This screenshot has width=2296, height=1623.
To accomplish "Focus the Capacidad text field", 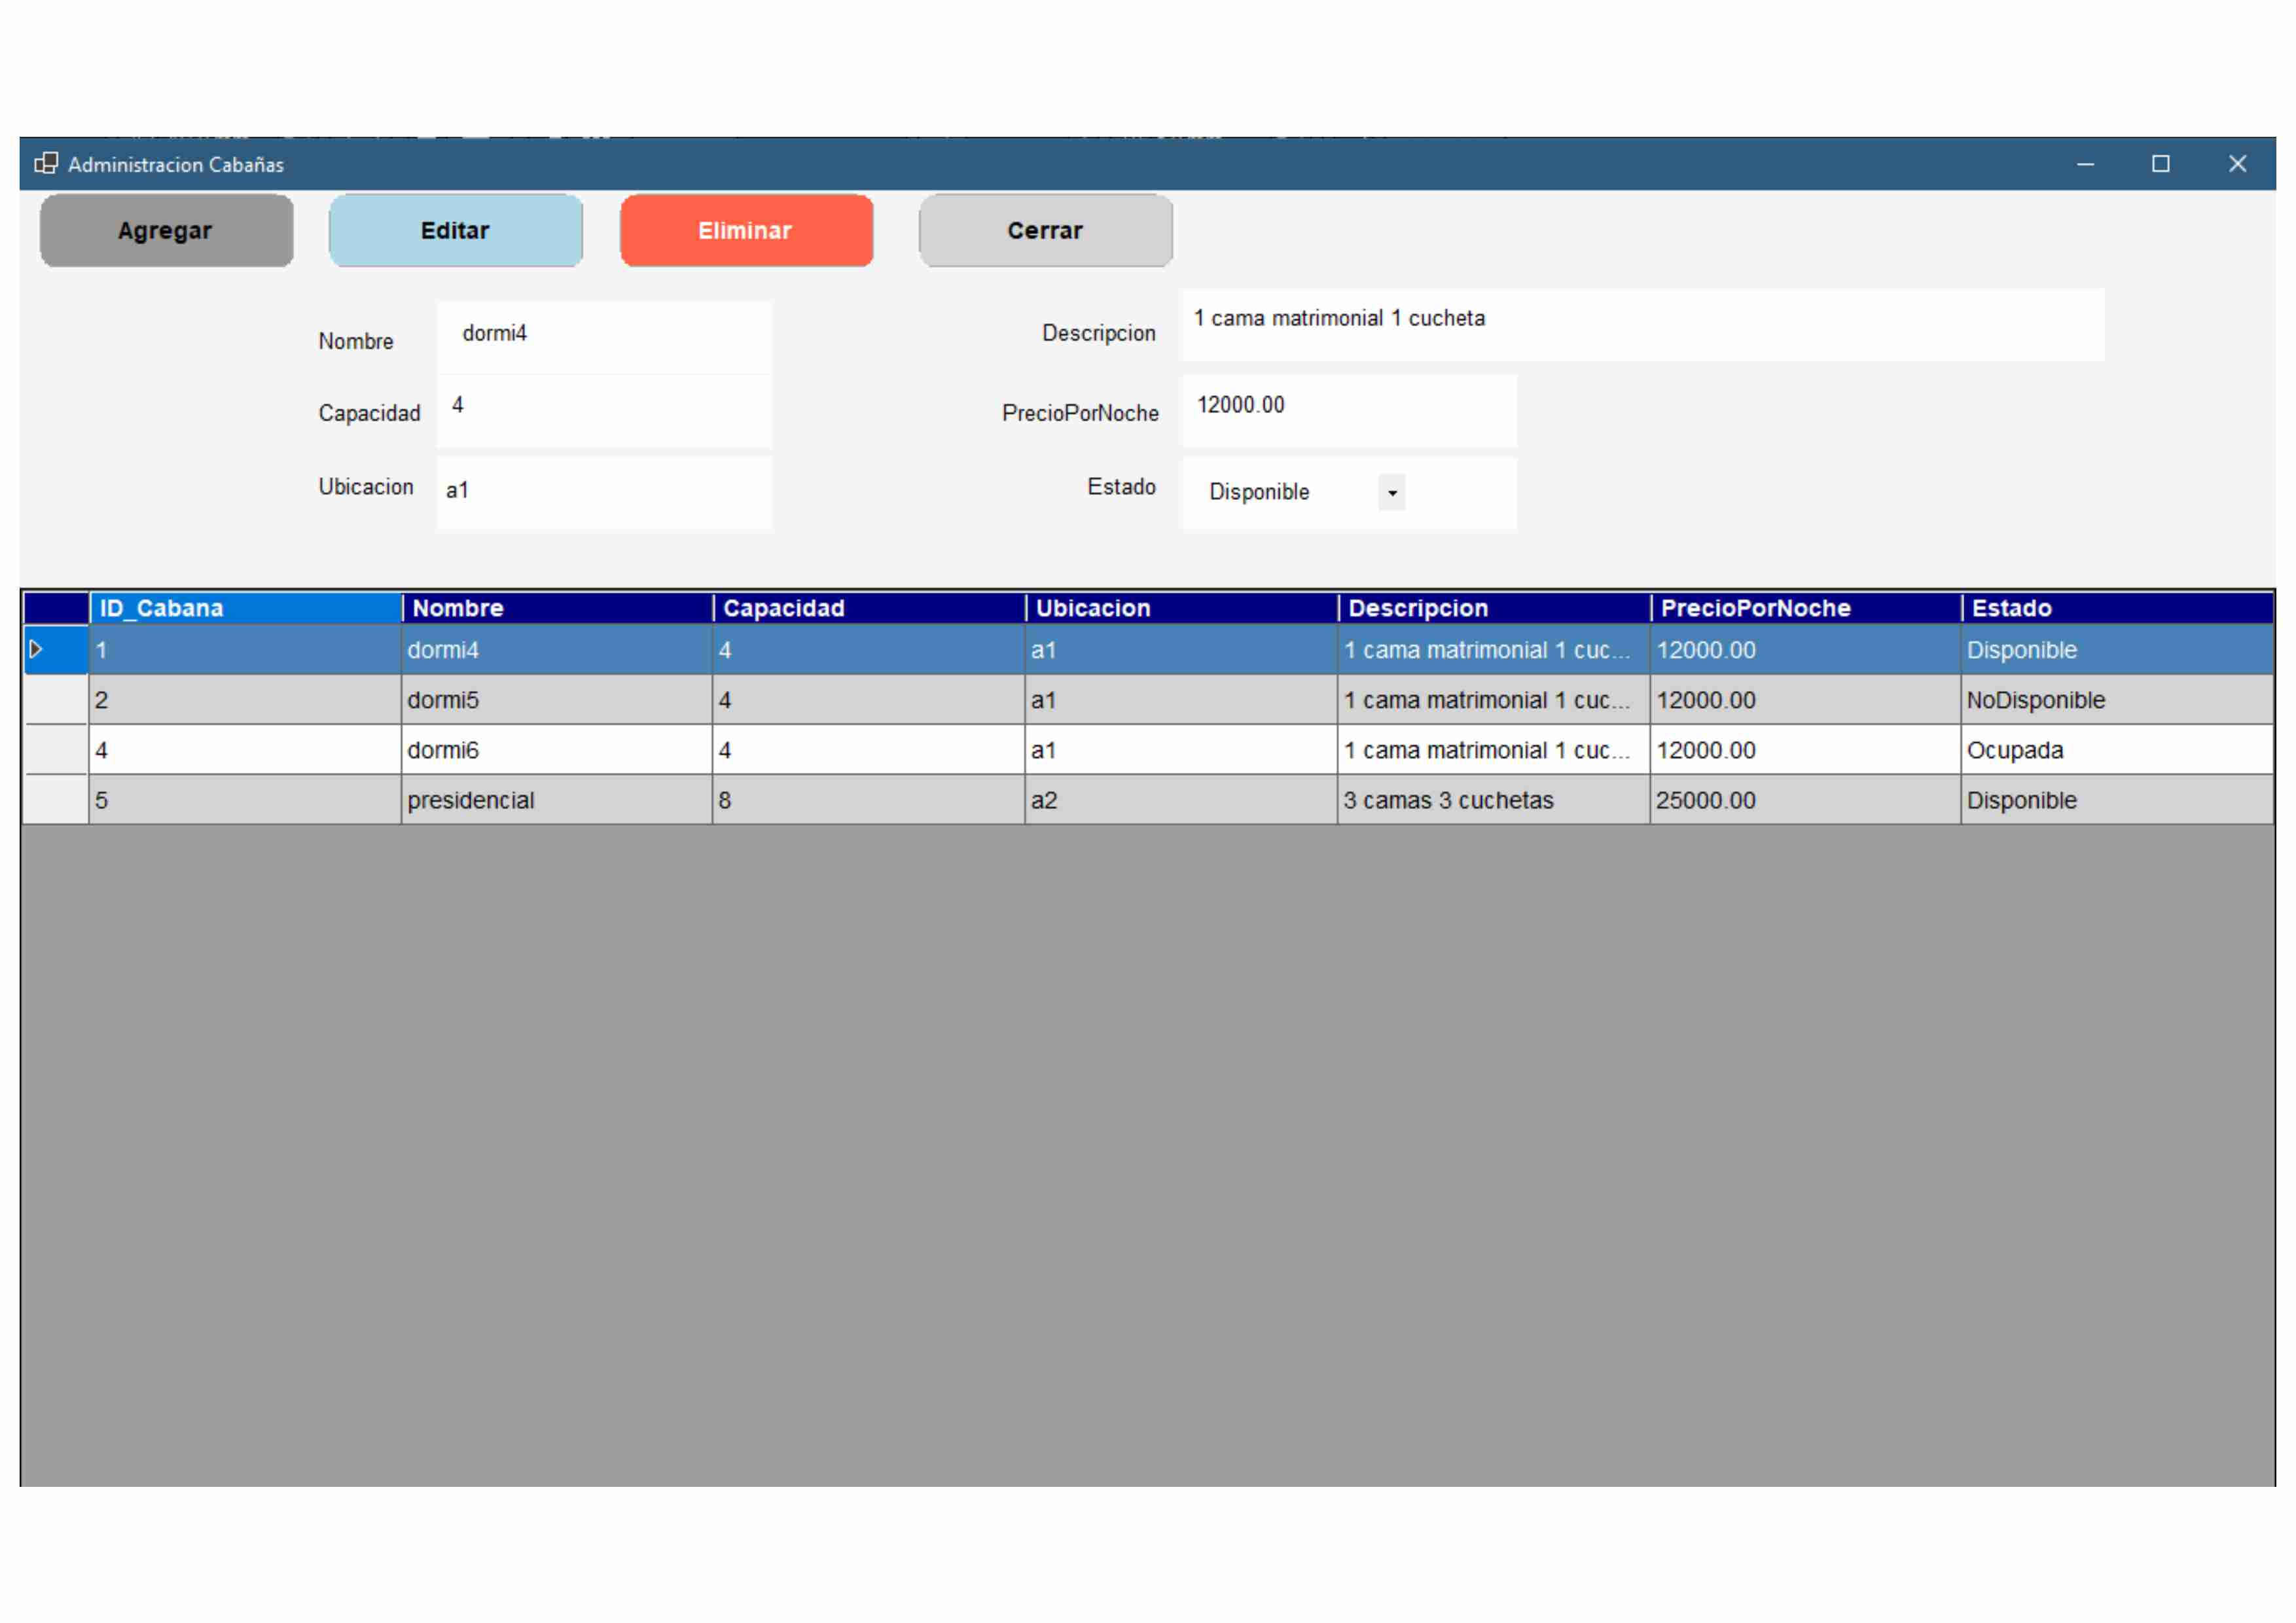I will click(x=604, y=411).
